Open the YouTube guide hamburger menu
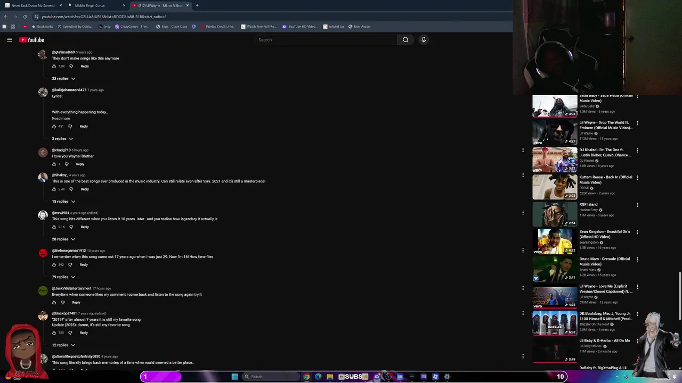This screenshot has height=383, width=682. coord(9,40)
